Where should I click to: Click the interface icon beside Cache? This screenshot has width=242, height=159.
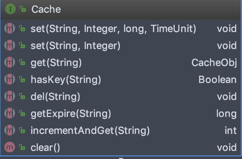coord(11,9)
